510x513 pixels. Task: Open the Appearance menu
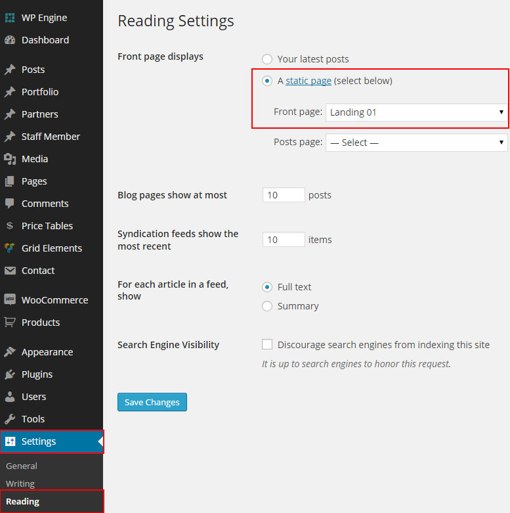coord(46,352)
